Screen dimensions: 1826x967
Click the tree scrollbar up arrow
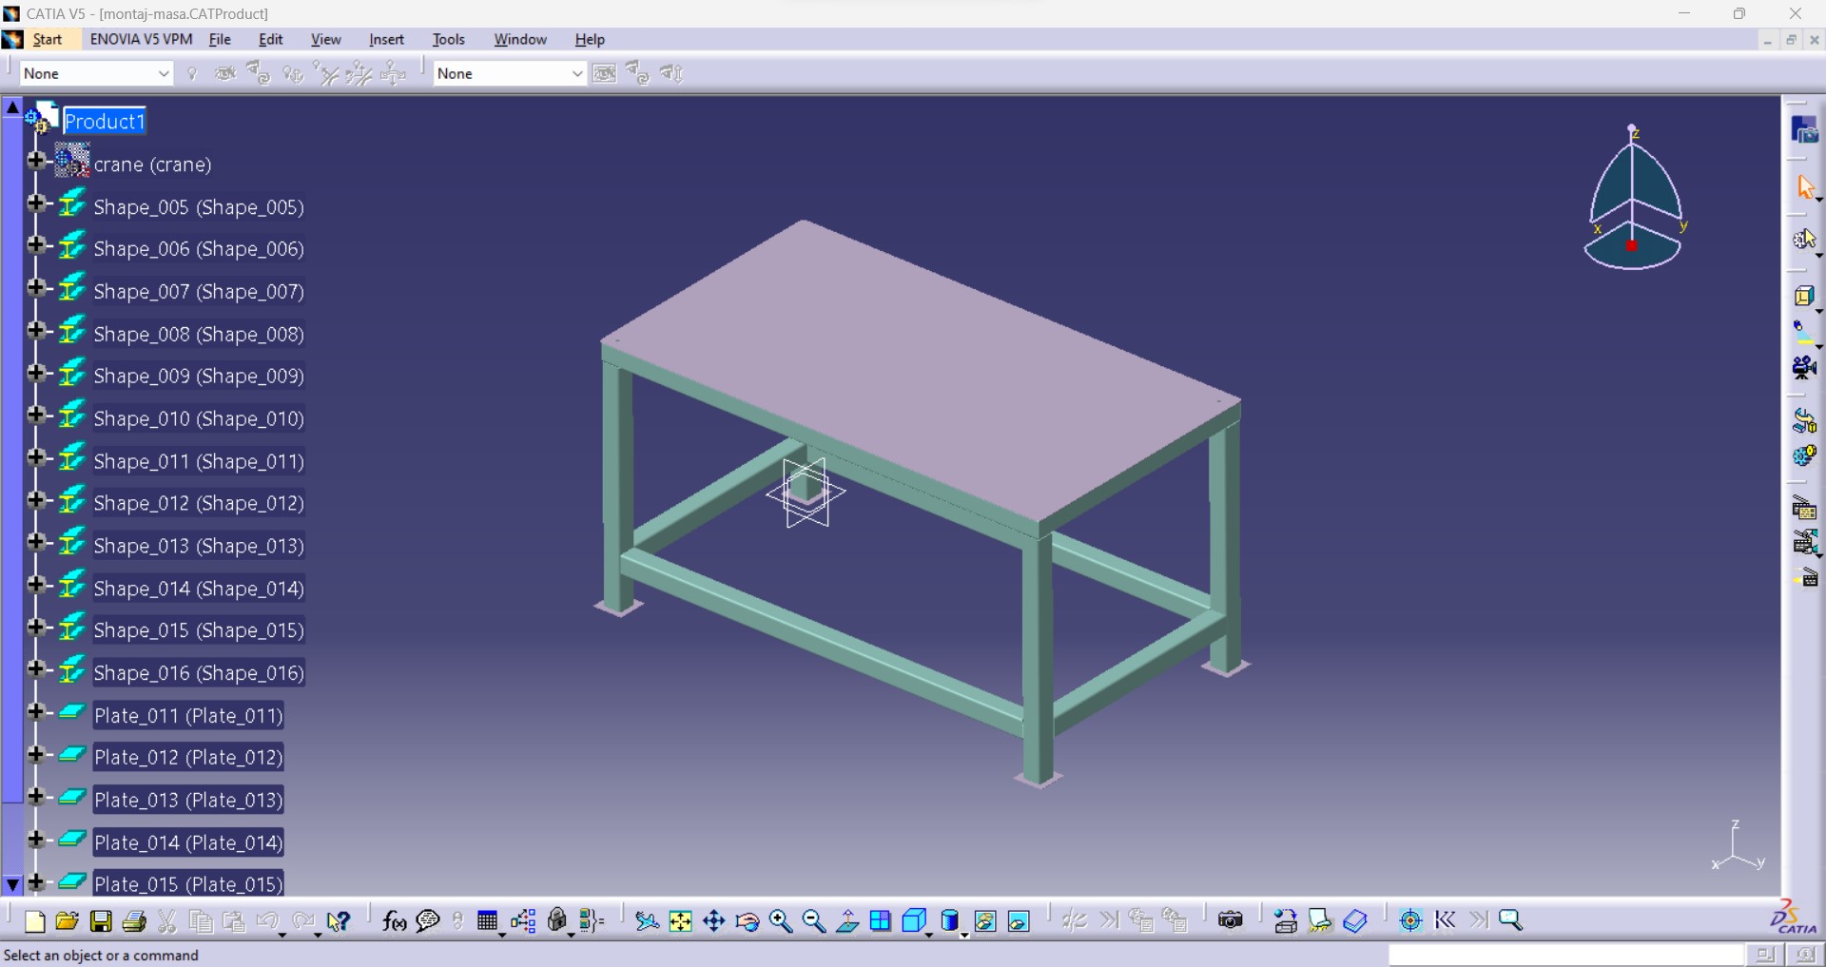[12, 107]
